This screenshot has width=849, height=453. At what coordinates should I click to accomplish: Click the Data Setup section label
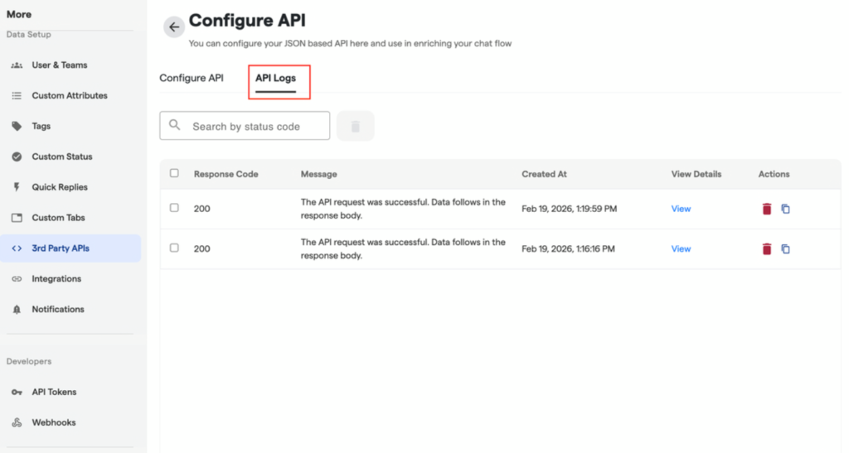pos(29,35)
